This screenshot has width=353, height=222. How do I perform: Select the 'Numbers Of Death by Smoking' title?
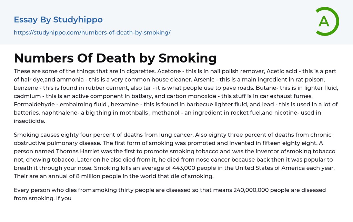pos(115,58)
